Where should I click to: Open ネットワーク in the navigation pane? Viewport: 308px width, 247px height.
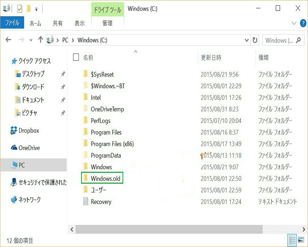[25, 200]
